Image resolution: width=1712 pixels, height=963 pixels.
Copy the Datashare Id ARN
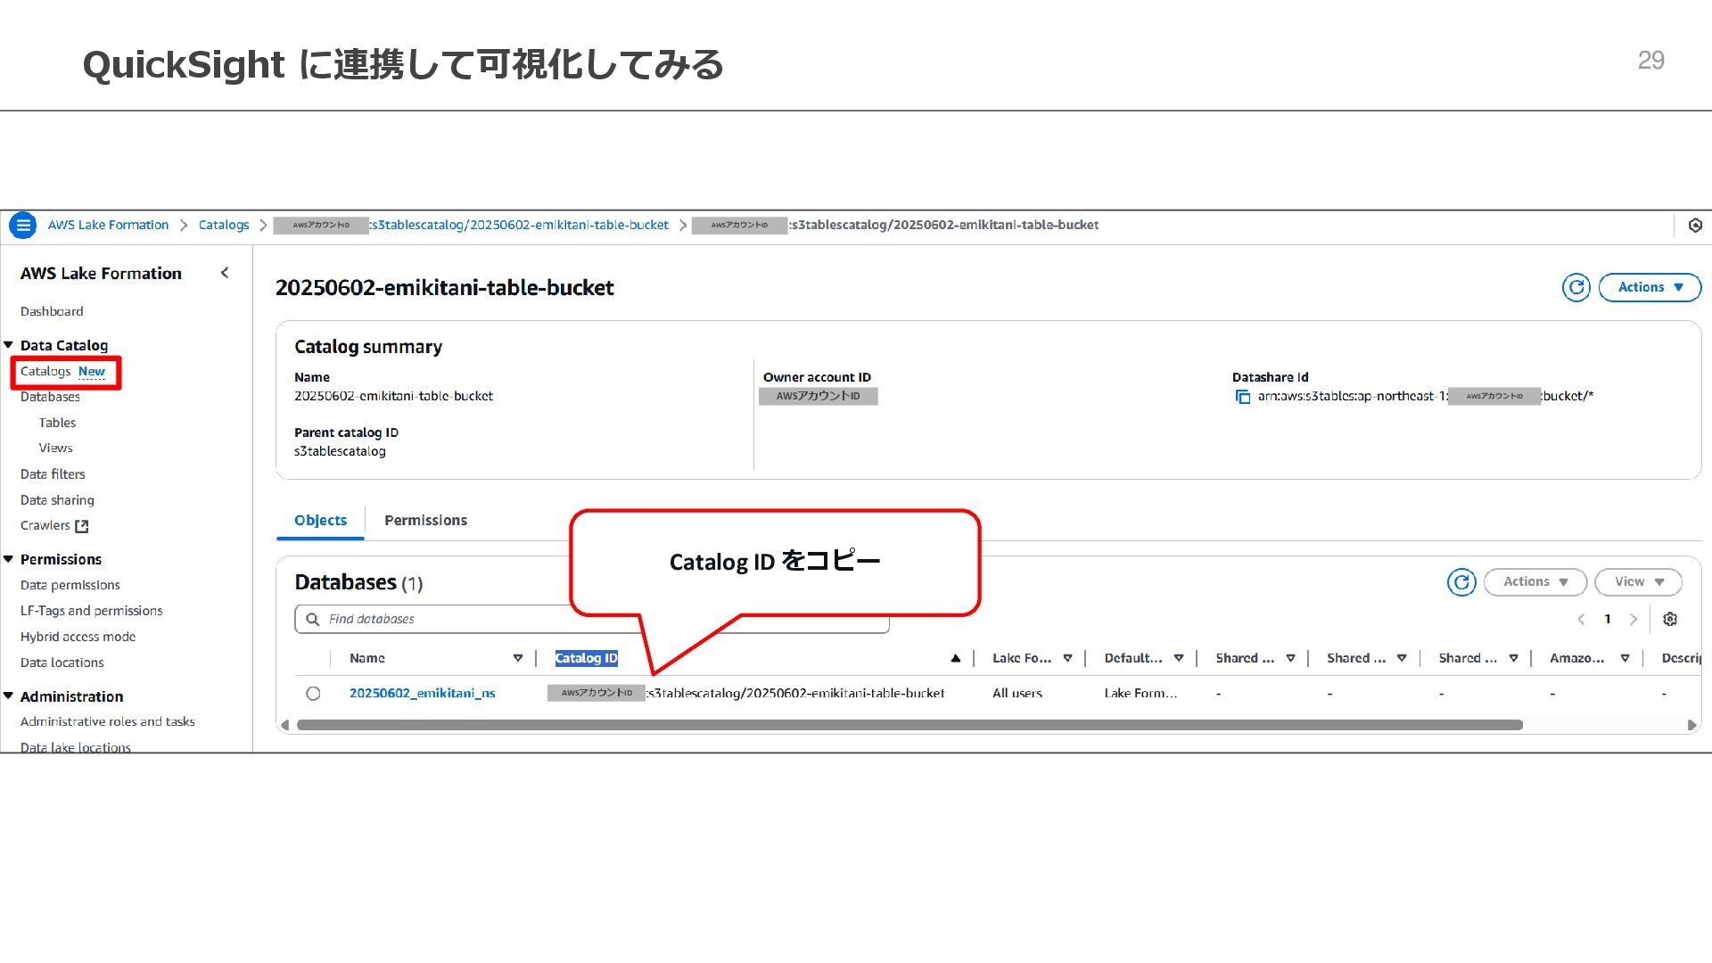(1242, 397)
